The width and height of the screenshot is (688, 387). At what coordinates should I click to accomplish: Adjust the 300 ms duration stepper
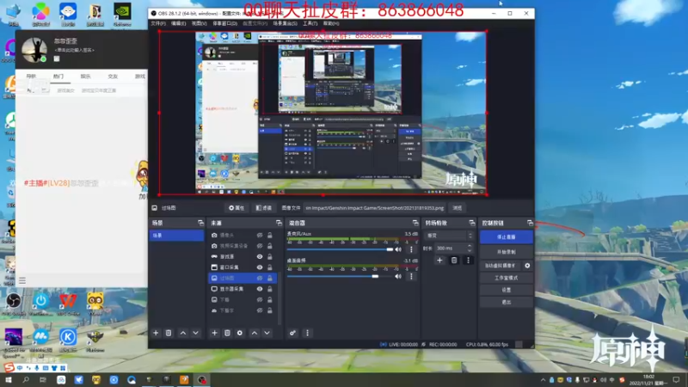tap(470, 248)
